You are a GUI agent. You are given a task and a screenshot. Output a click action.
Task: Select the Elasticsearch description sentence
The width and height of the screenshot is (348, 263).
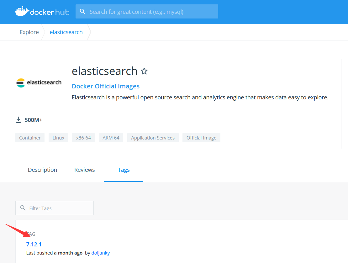pyautogui.click(x=200, y=97)
